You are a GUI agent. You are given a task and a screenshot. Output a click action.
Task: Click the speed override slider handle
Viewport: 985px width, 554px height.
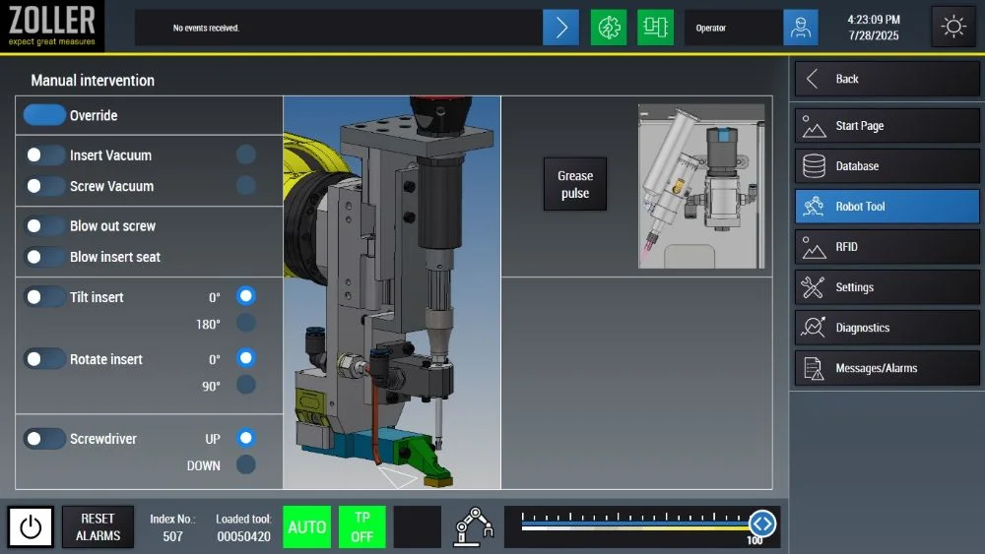click(x=762, y=524)
